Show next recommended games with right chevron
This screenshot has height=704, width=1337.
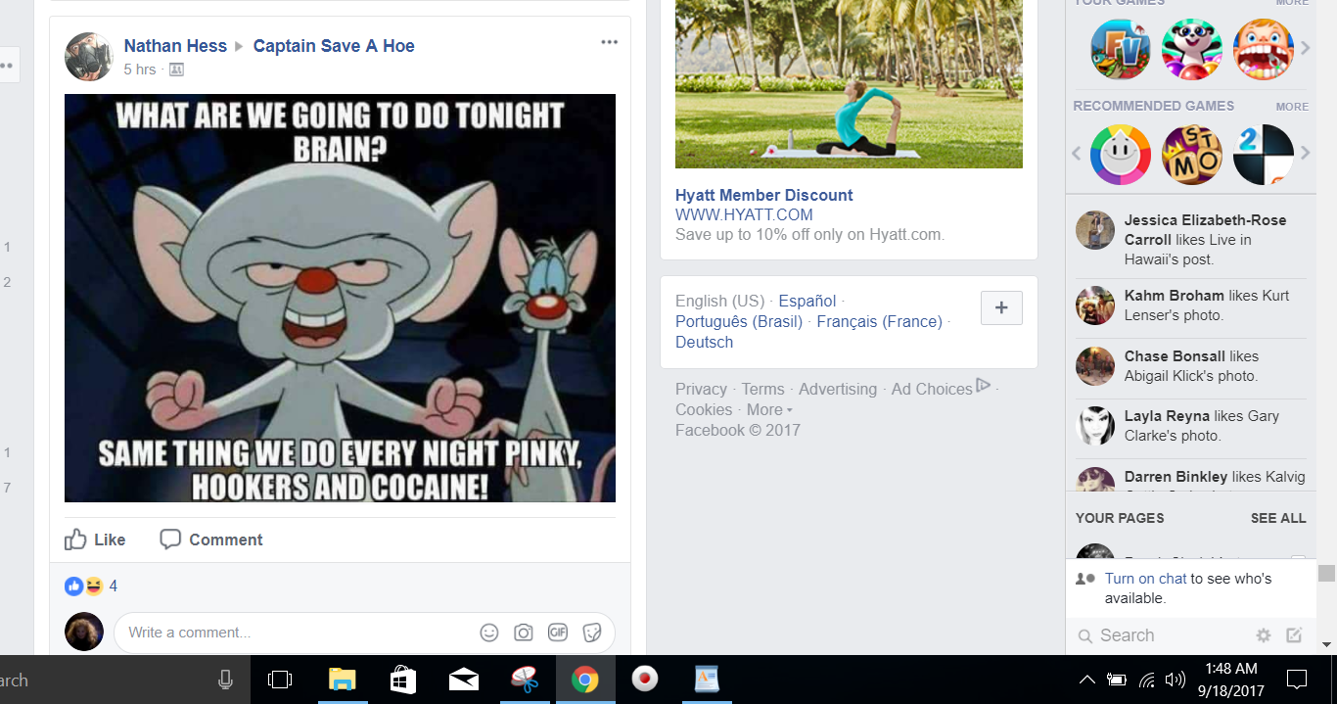click(x=1305, y=154)
